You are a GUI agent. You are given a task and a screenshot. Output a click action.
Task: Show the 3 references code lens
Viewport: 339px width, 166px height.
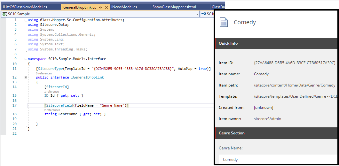44,73
